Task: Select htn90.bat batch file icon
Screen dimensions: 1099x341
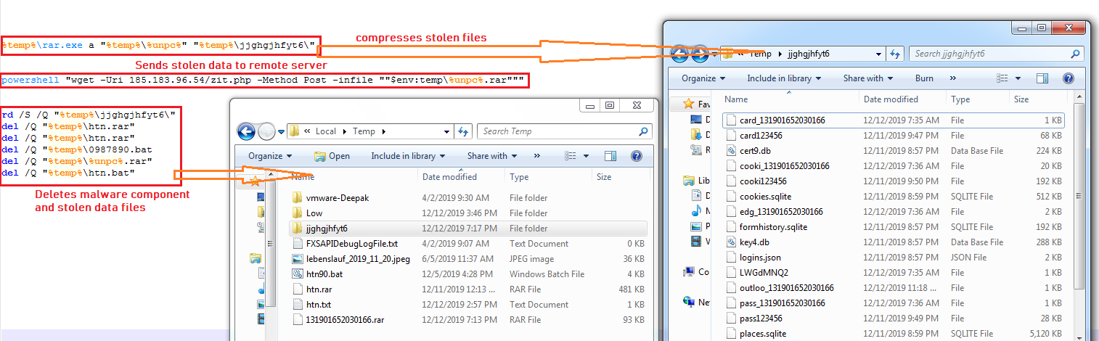Action: click(297, 274)
